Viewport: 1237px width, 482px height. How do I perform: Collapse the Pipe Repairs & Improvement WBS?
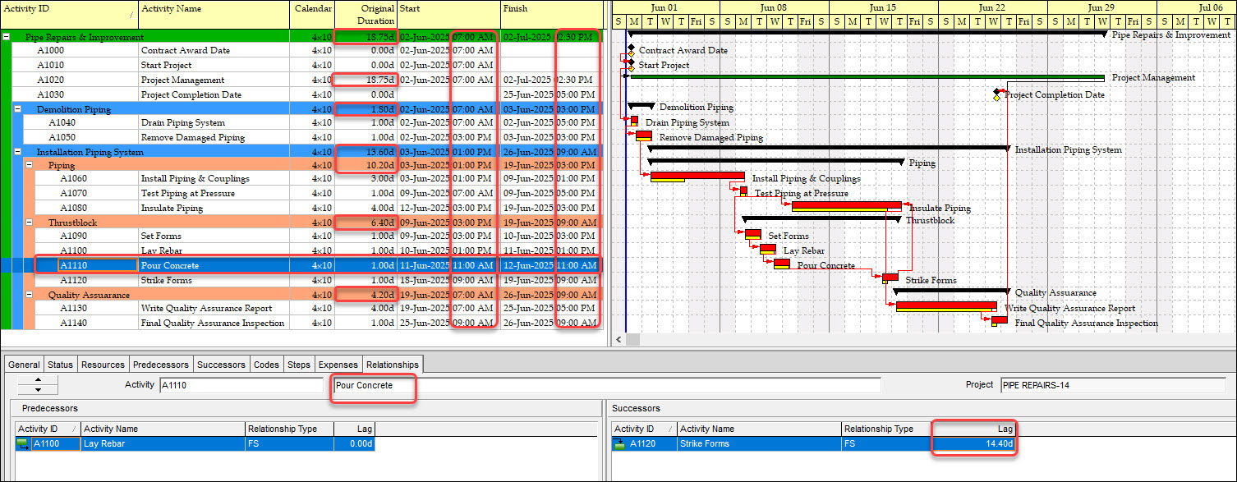tap(7, 37)
